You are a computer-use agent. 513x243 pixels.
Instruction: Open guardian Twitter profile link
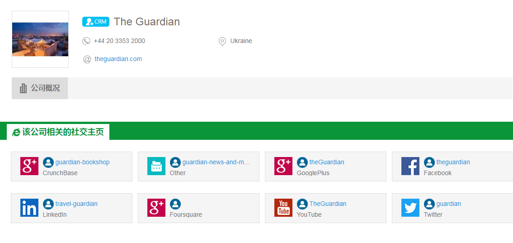448,204
